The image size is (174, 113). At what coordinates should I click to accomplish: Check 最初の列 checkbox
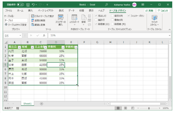click(x=112, y=16)
